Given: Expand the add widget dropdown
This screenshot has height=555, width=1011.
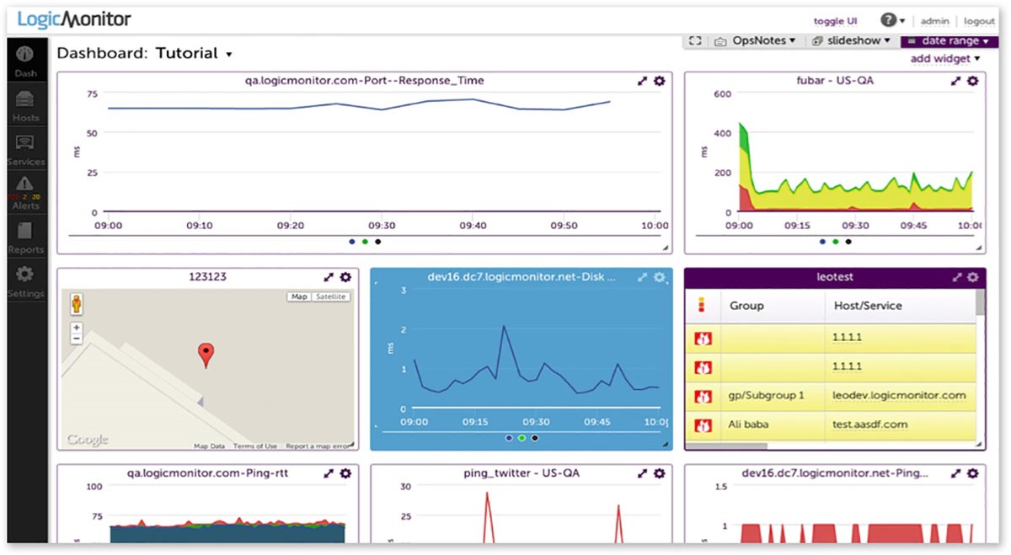Looking at the screenshot, I should tap(945, 58).
